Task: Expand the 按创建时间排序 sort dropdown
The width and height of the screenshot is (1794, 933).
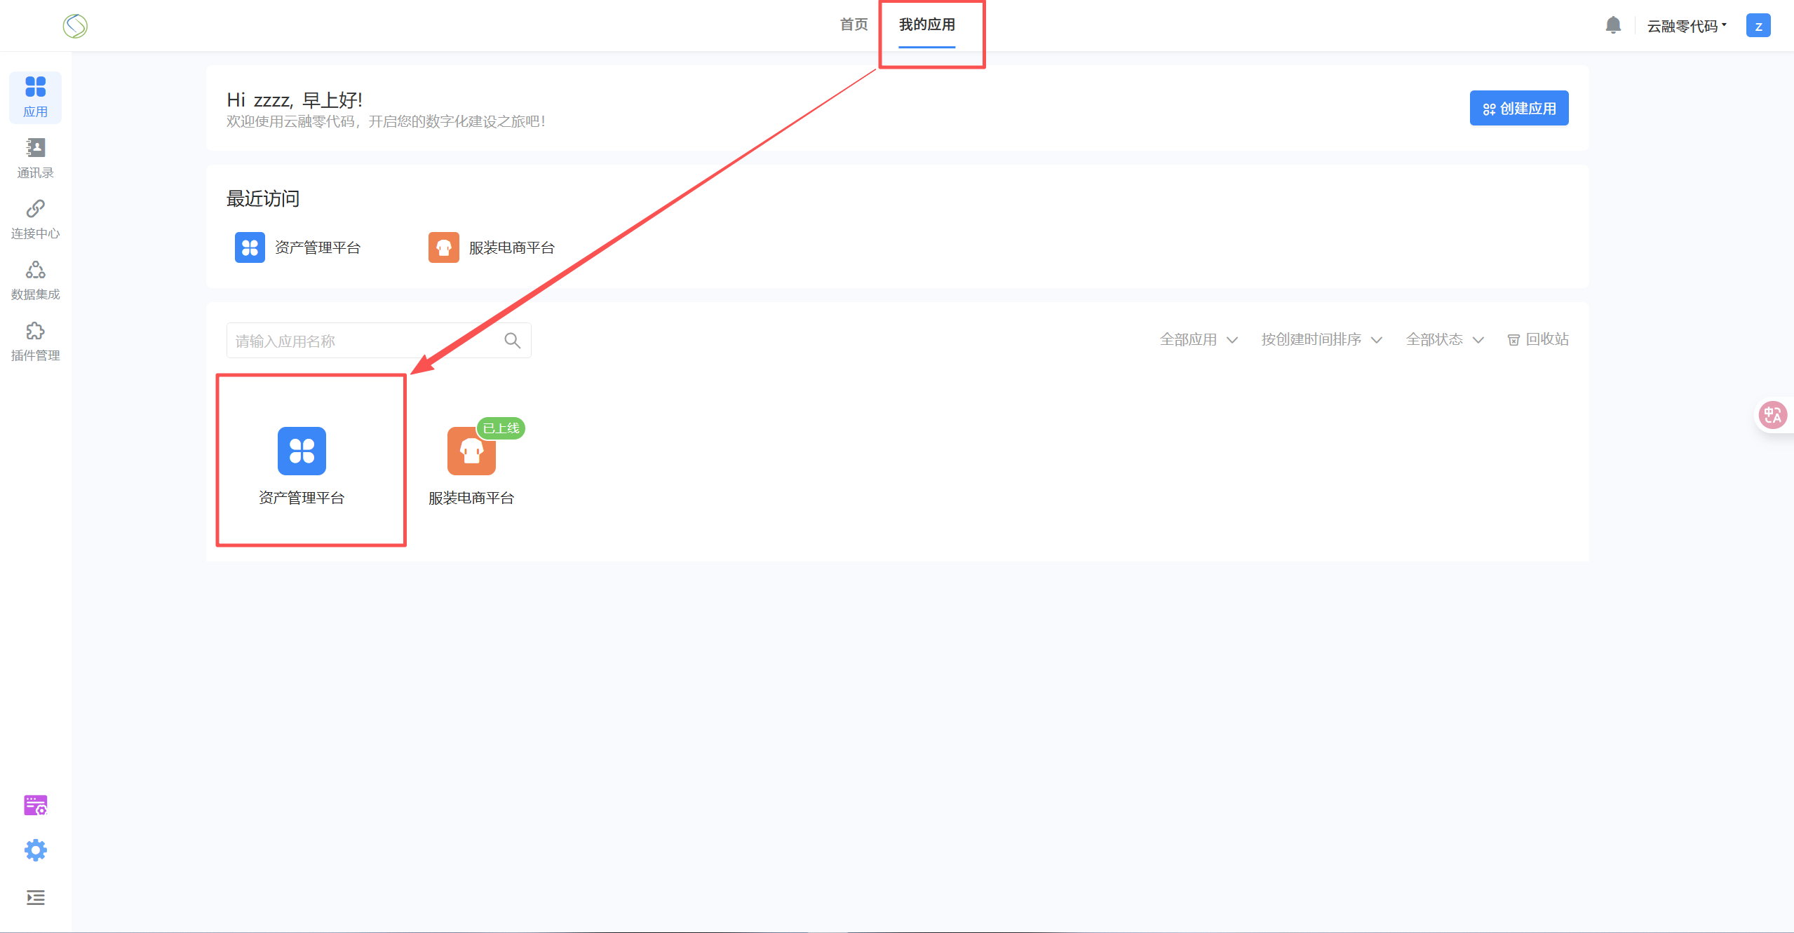Action: [1321, 340]
